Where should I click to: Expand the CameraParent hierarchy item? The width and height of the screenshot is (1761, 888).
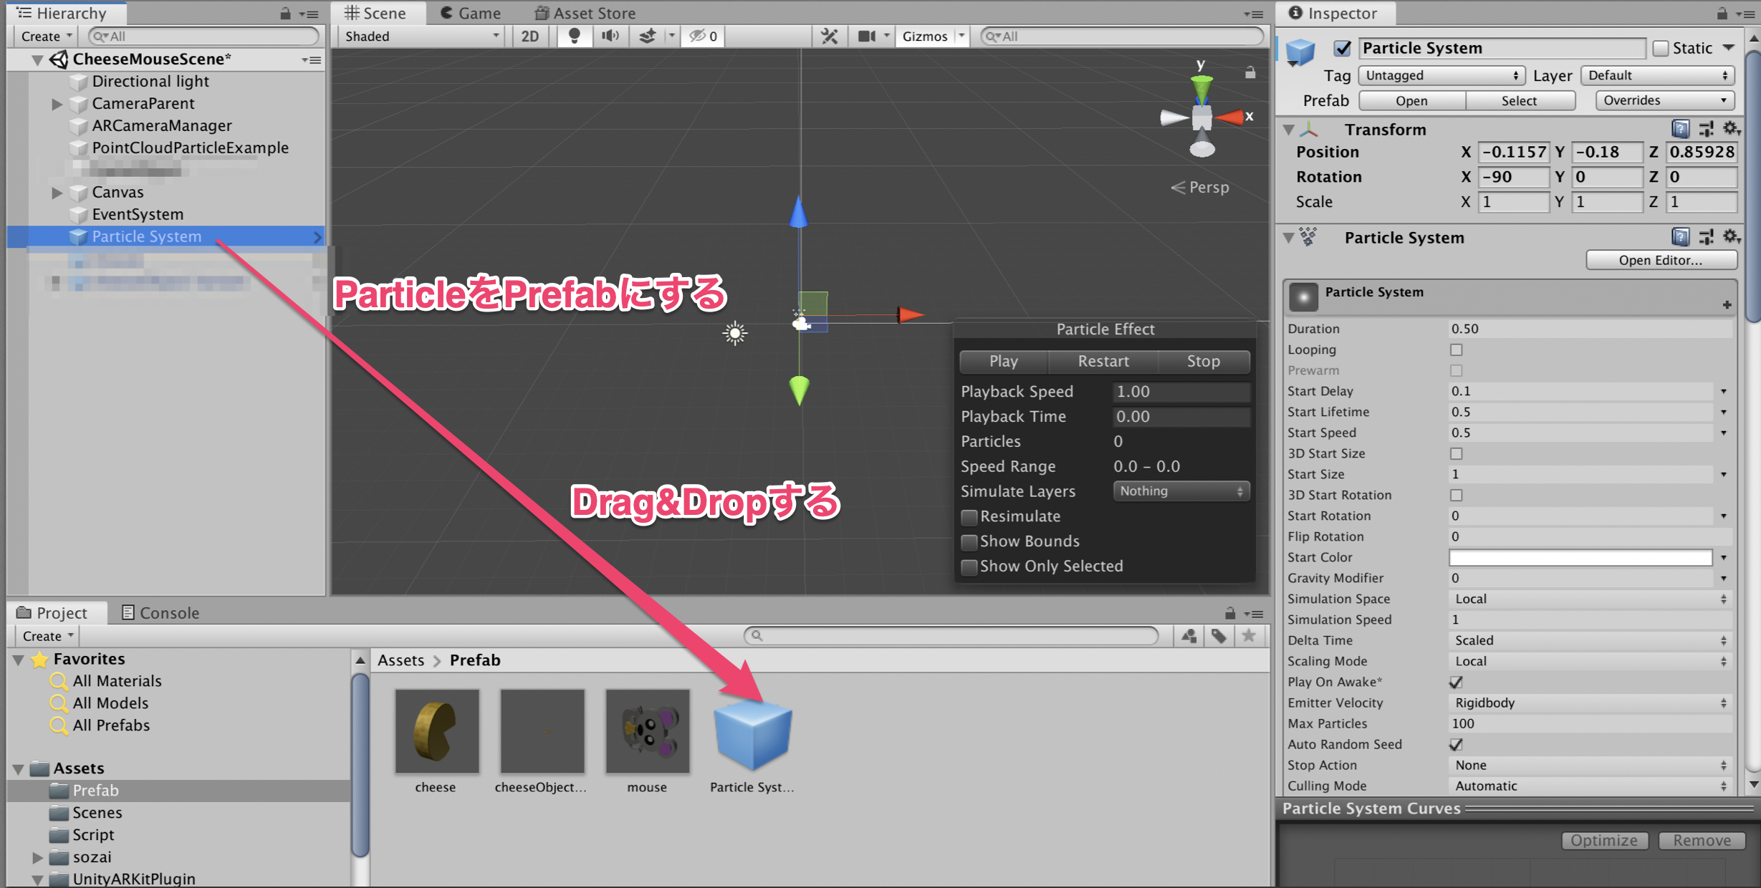point(57,104)
